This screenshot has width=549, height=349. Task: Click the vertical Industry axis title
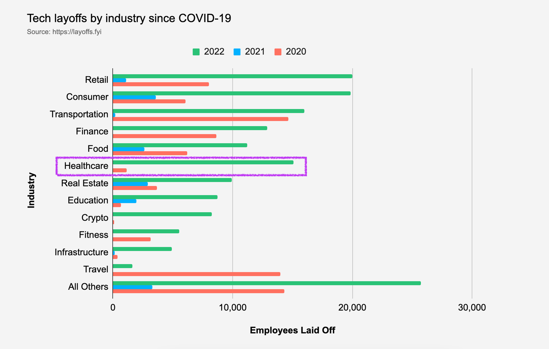pos(31,190)
